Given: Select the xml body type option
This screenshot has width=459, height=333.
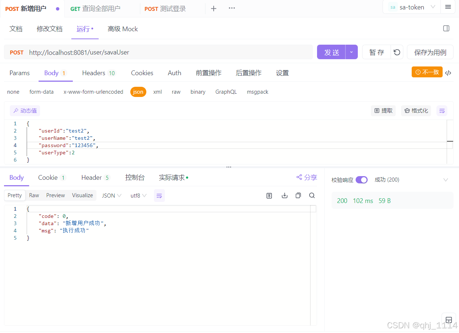Looking at the screenshot, I should 157,92.
